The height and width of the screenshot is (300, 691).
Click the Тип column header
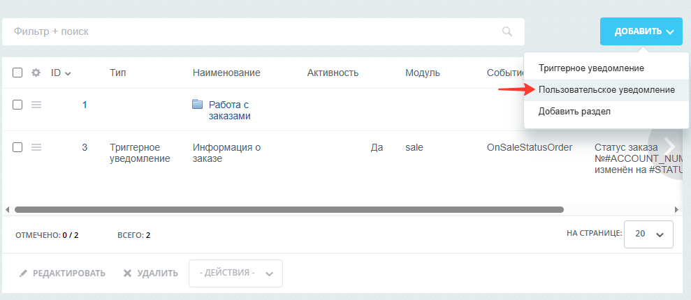[117, 73]
